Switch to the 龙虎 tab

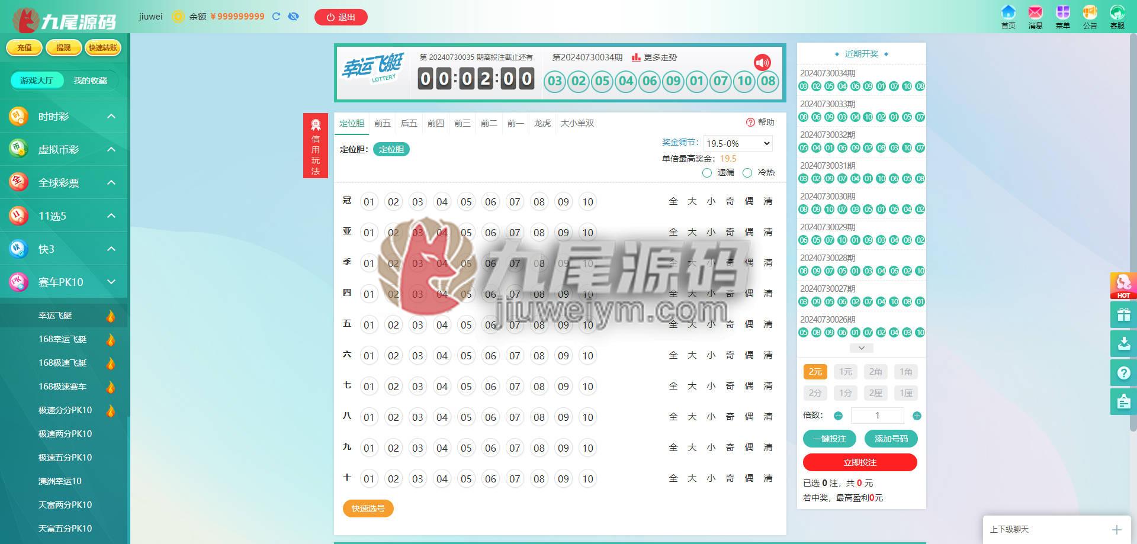542,123
